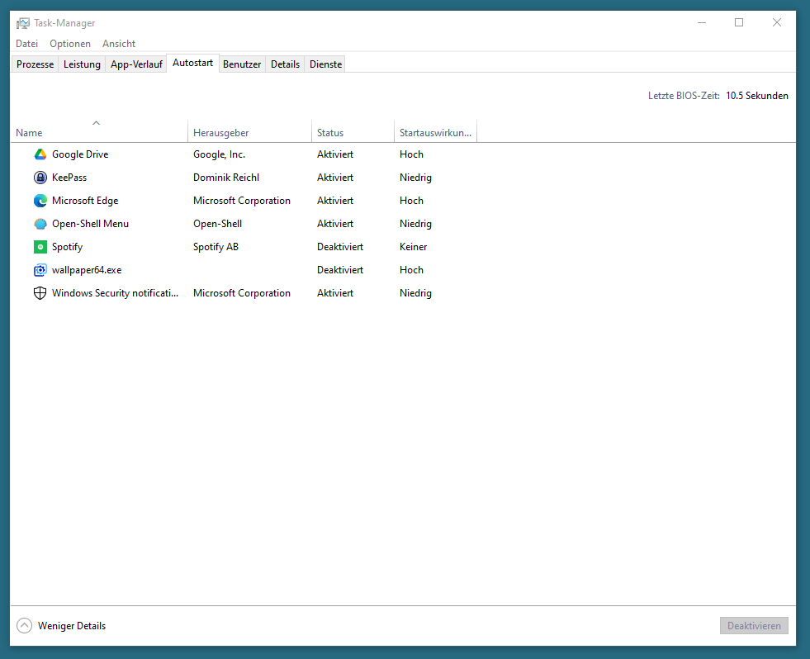This screenshot has height=659, width=810.
Task: Click publisher Dominik Reichl
Action: pyautogui.click(x=225, y=178)
